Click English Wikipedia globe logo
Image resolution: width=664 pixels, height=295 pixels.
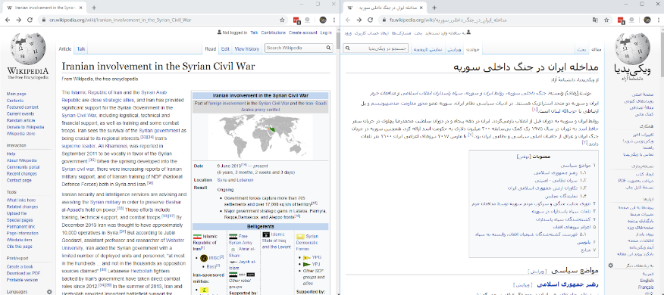(x=27, y=48)
